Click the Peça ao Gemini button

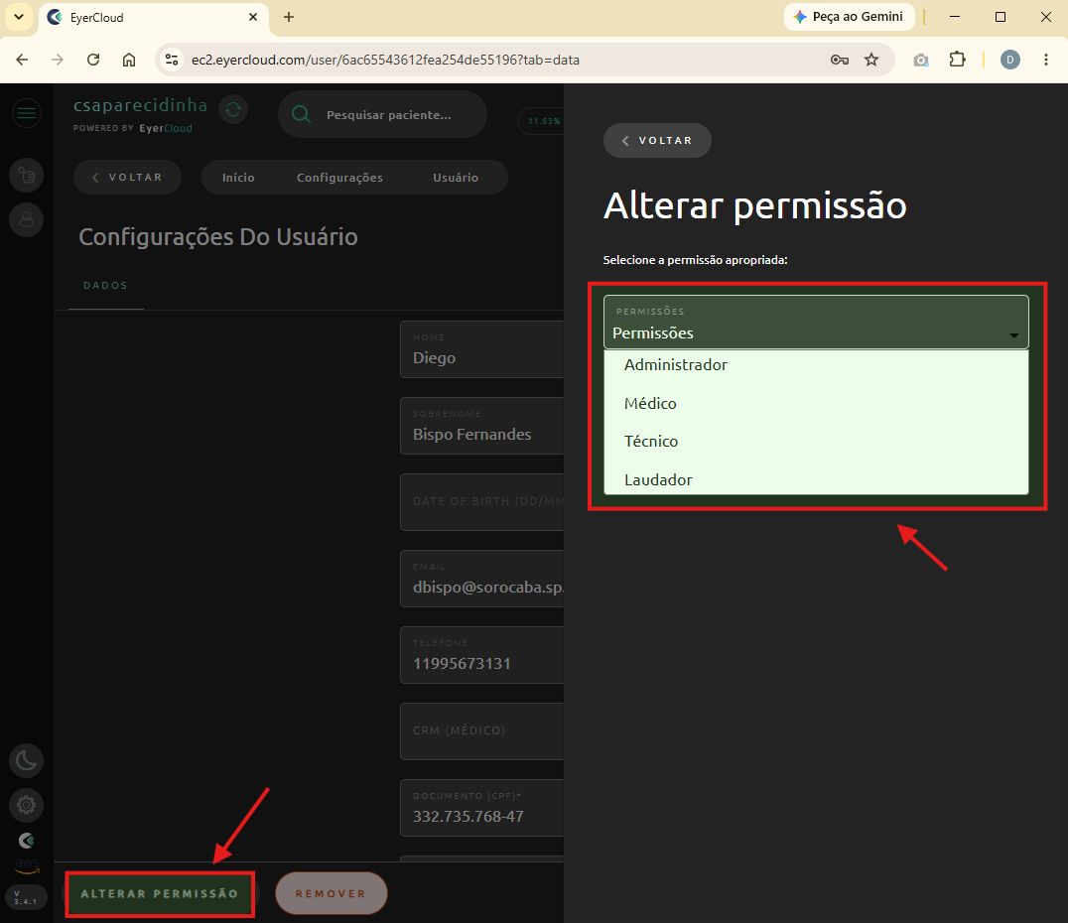pyautogui.click(x=850, y=17)
